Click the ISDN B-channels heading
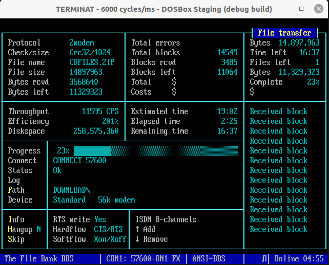This screenshot has height=265, width=329. (166, 219)
